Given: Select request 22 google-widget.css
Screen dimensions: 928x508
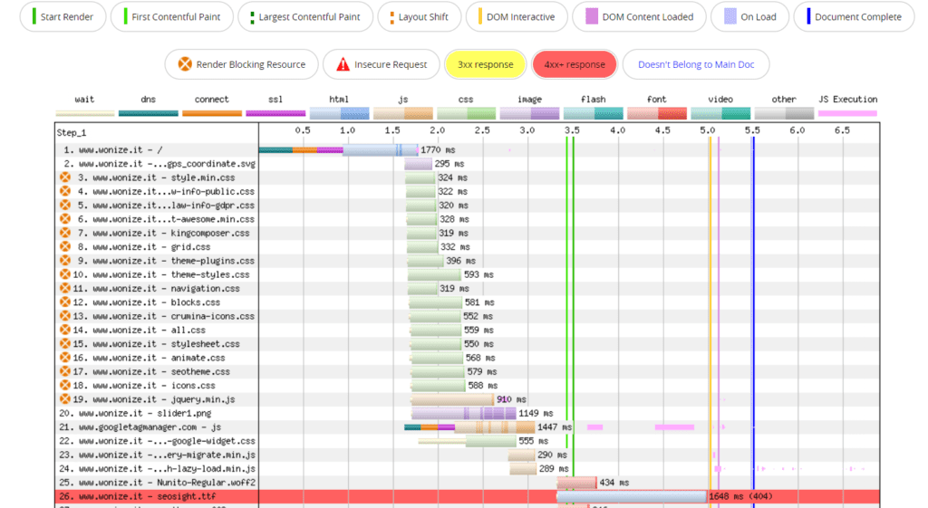Looking at the screenshot, I should 157,441.
